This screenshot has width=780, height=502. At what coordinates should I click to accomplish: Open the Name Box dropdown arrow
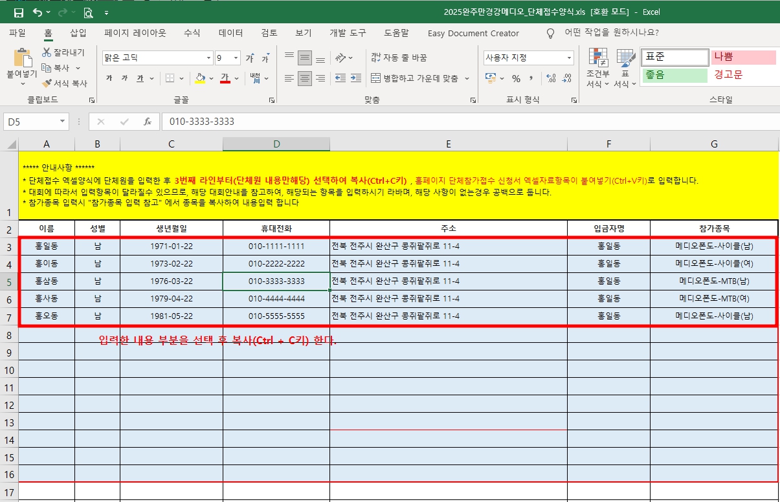(63, 122)
